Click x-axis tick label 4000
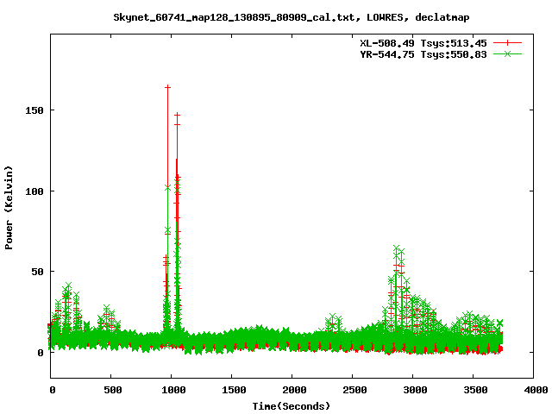The image size is (552, 414). 536,390
